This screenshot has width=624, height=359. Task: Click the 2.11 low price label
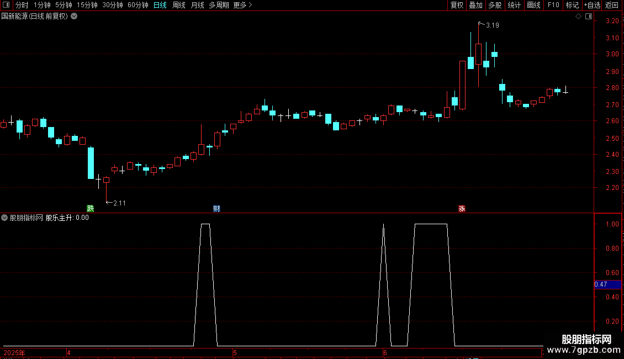pyautogui.click(x=119, y=203)
